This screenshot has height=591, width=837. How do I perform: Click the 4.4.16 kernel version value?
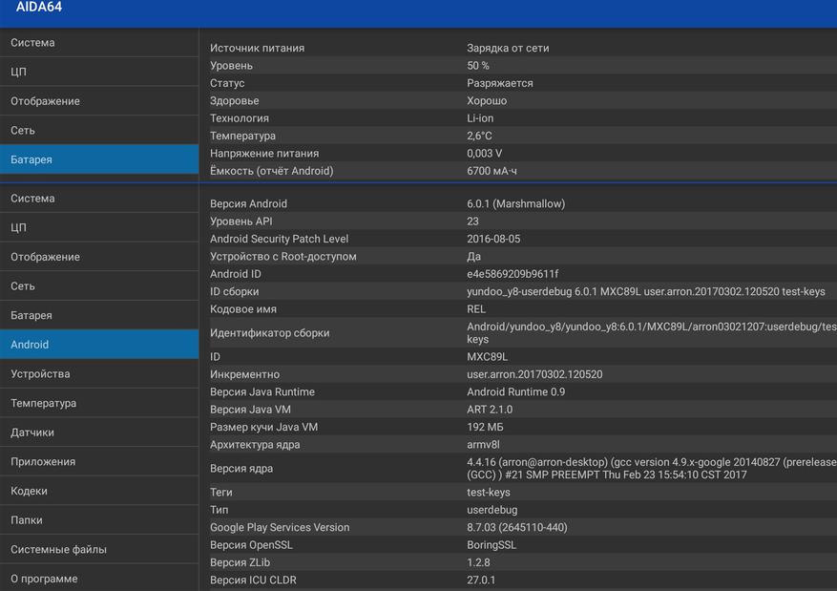[x=652, y=469]
